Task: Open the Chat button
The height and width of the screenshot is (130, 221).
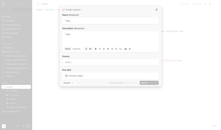Action: click(214, 126)
